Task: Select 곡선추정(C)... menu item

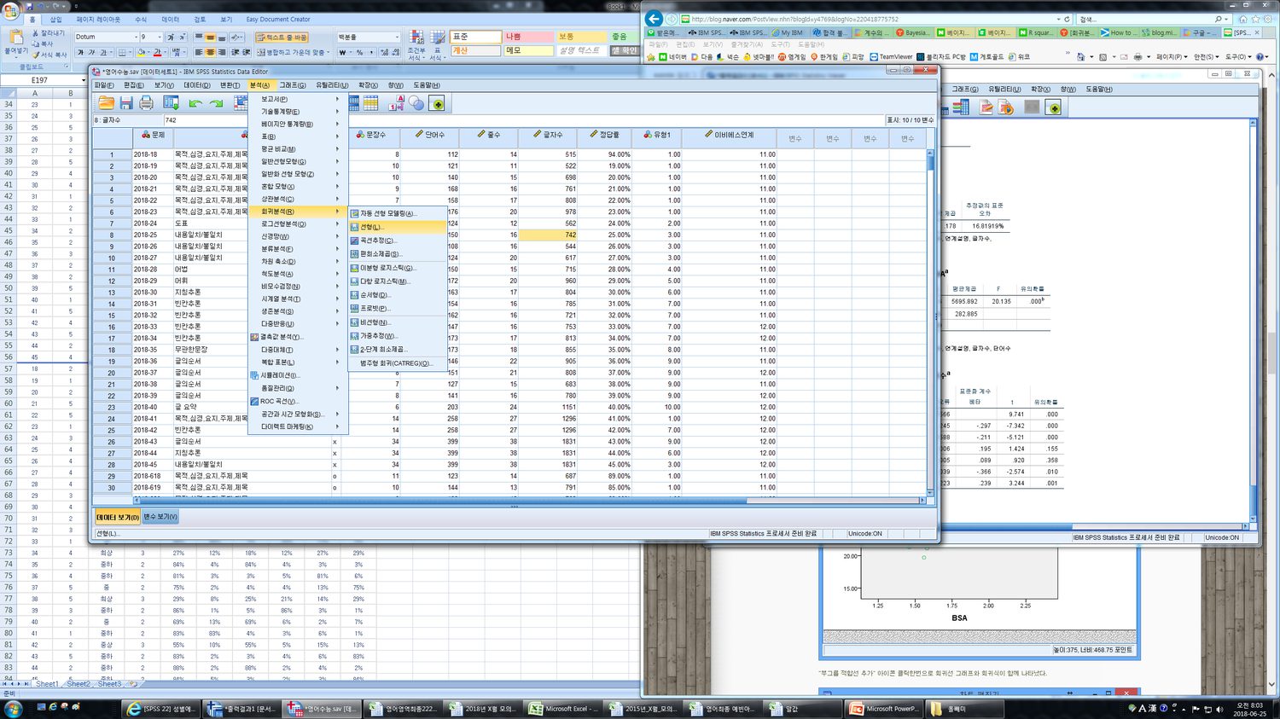Action: (398, 241)
